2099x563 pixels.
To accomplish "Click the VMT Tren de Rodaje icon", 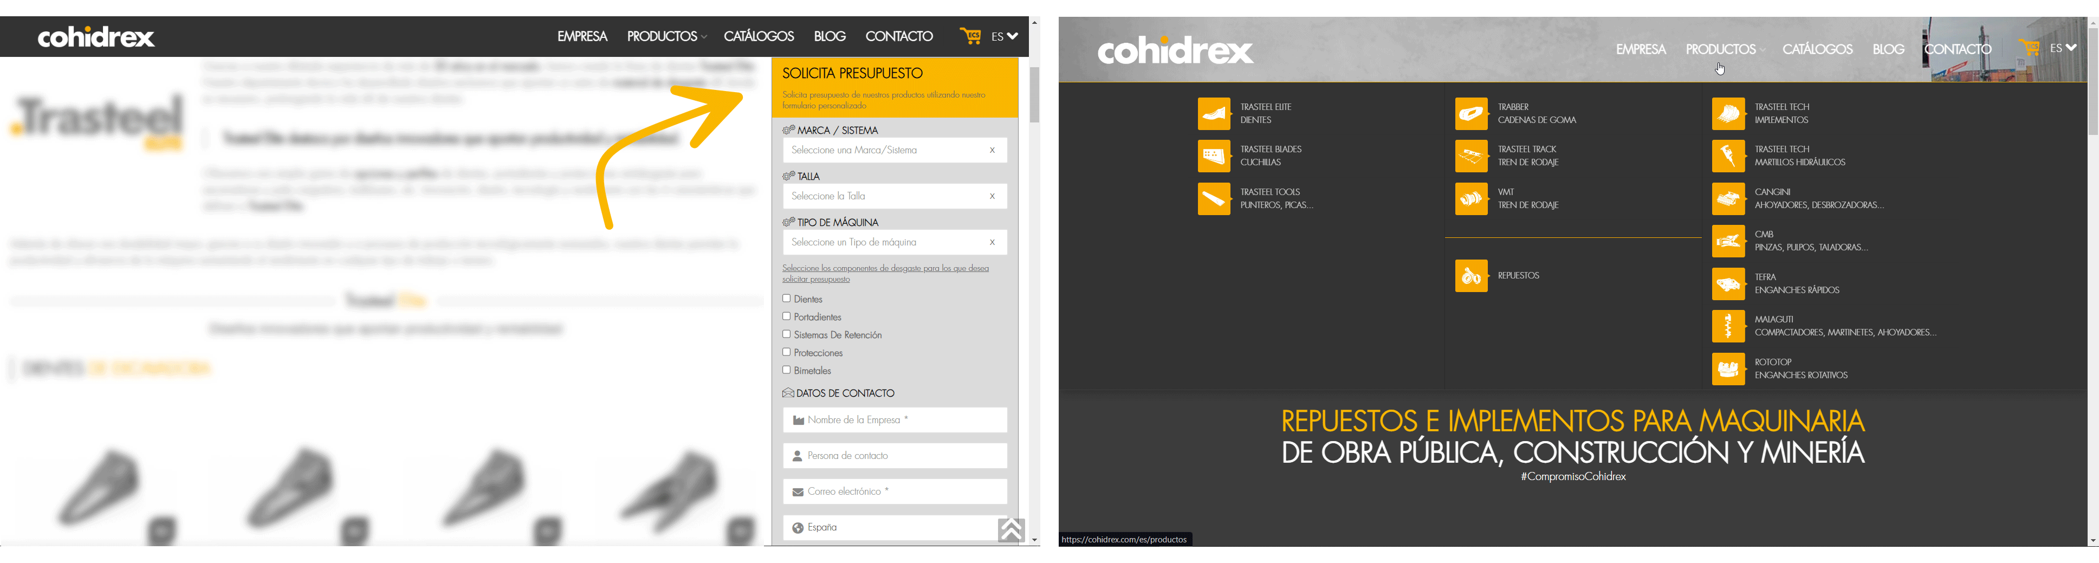I will click(1472, 199).
